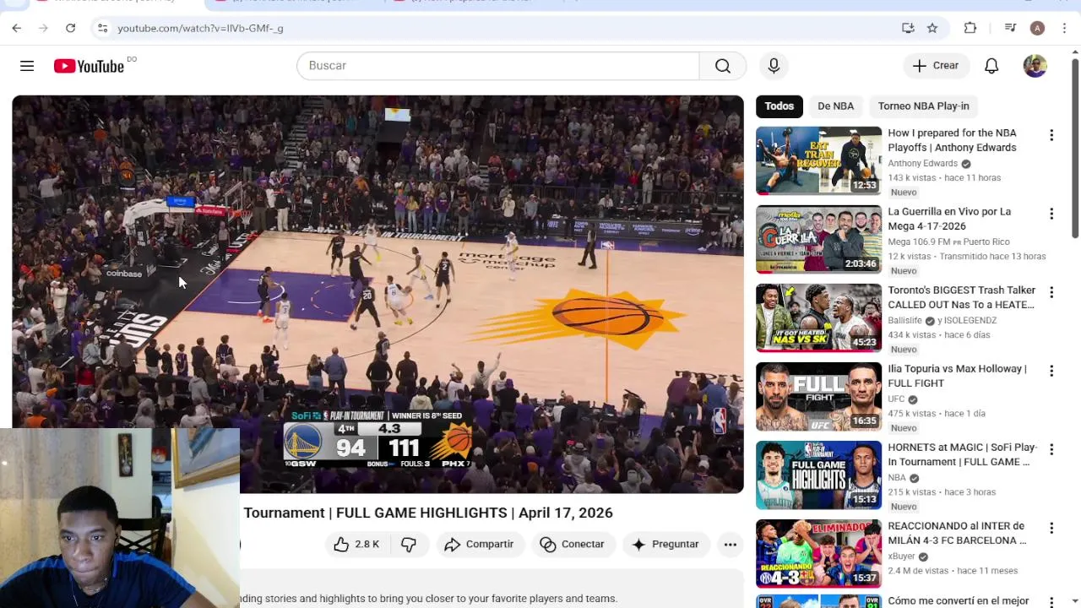Select the De NBA filter chip
The height and width of the screenshot is (608, 1081).
pyautogui.click(x=835, y=106)
